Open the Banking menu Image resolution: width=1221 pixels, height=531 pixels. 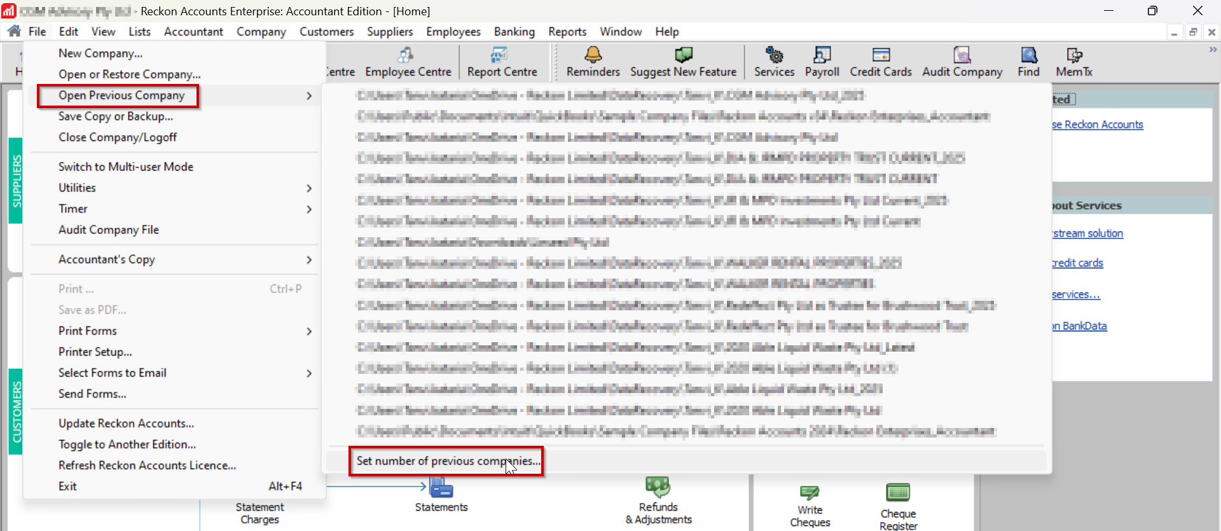tap(514, 31)
